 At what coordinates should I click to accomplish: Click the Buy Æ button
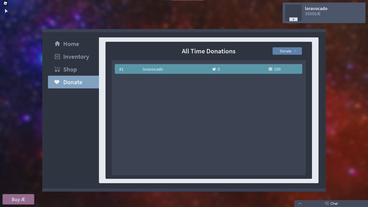(x=18, y=199)
